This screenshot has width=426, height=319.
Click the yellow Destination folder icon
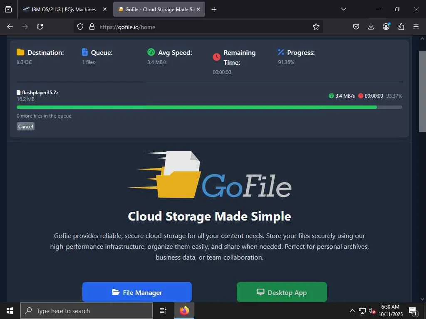[x=20, y=52]
